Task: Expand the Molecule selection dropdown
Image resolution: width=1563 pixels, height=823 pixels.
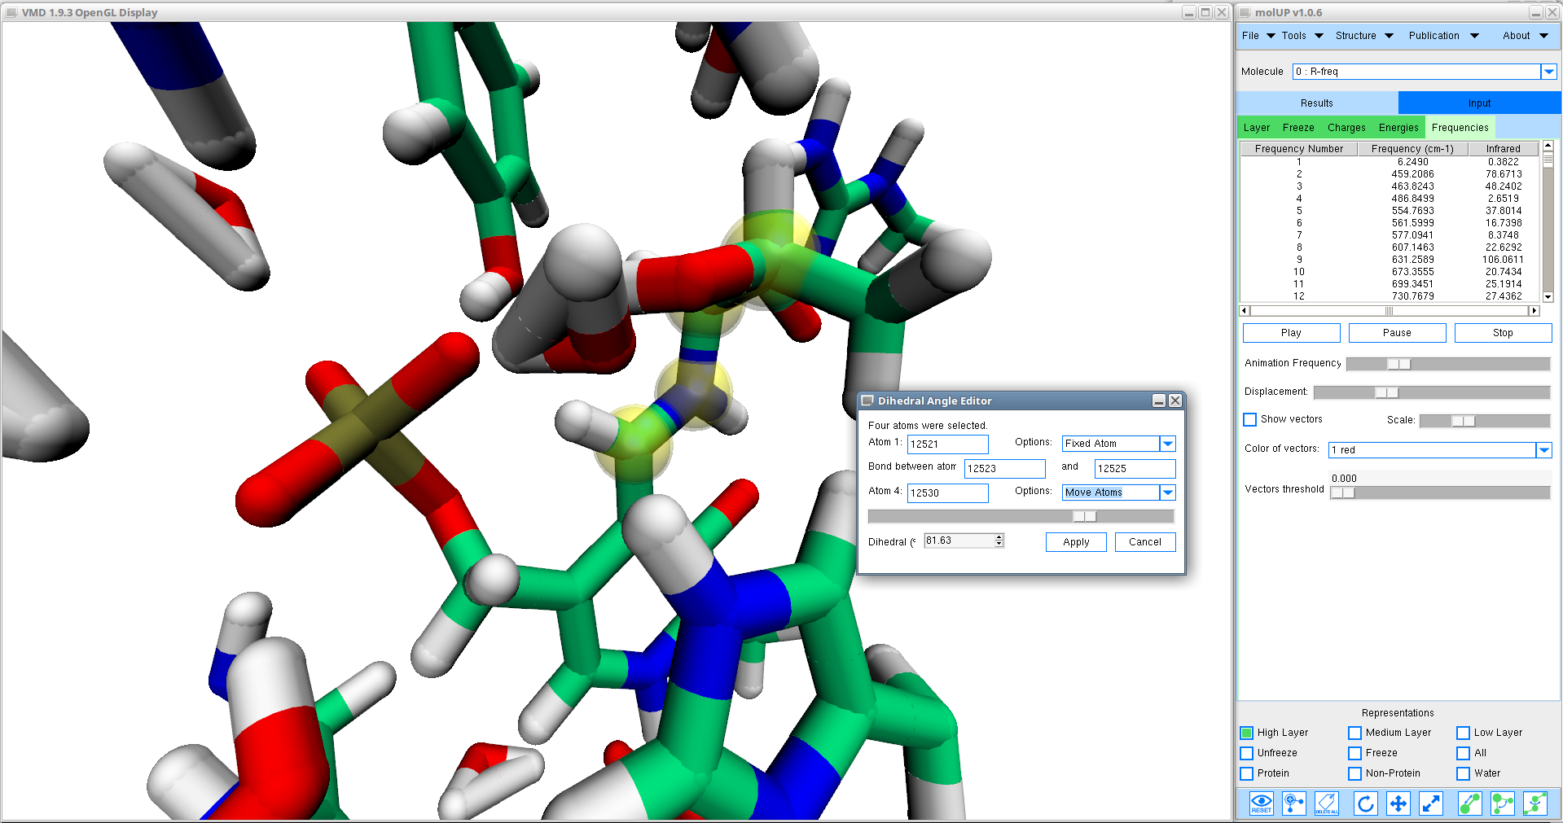Action: tap(1548, 72)
